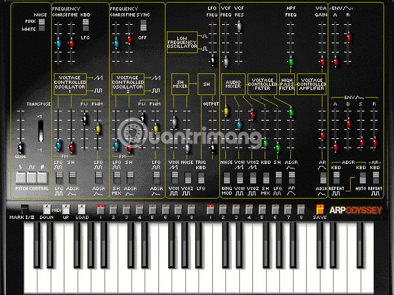Toggle the NOISE pink/white switch
The image size is (394, 295).
42,25
